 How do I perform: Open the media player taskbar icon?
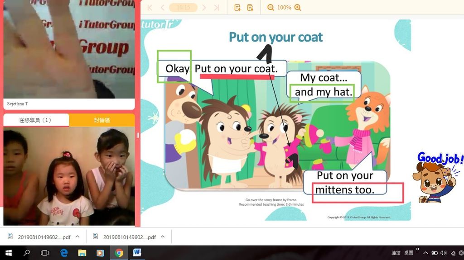[100, 253]
